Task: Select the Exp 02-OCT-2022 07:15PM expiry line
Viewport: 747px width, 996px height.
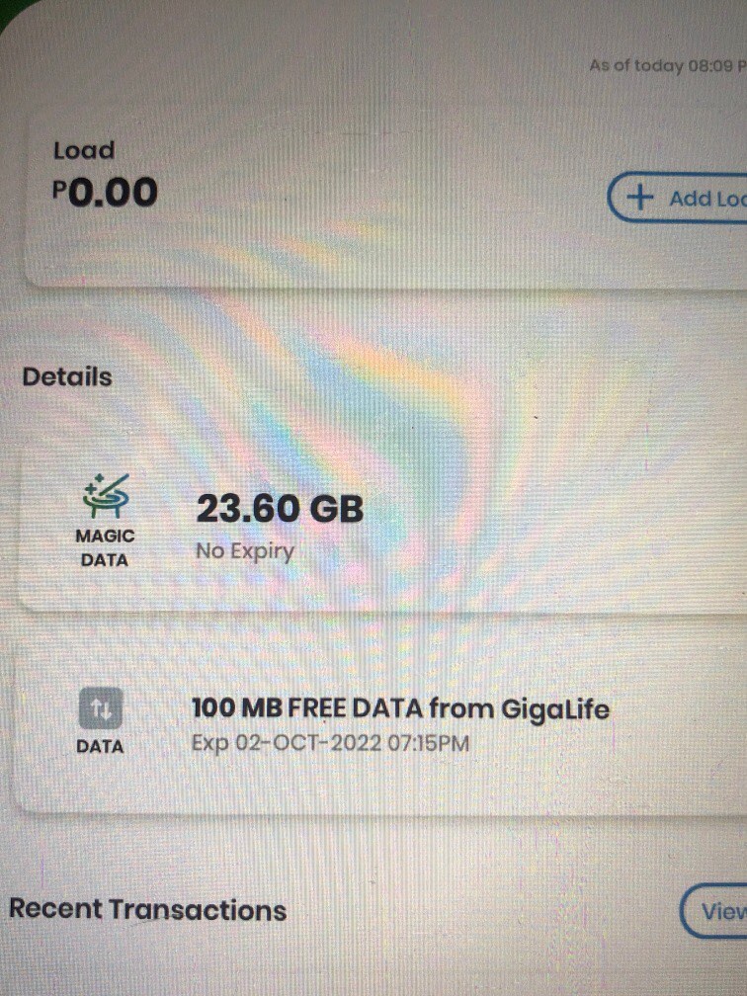Action: tap(329, 742)
